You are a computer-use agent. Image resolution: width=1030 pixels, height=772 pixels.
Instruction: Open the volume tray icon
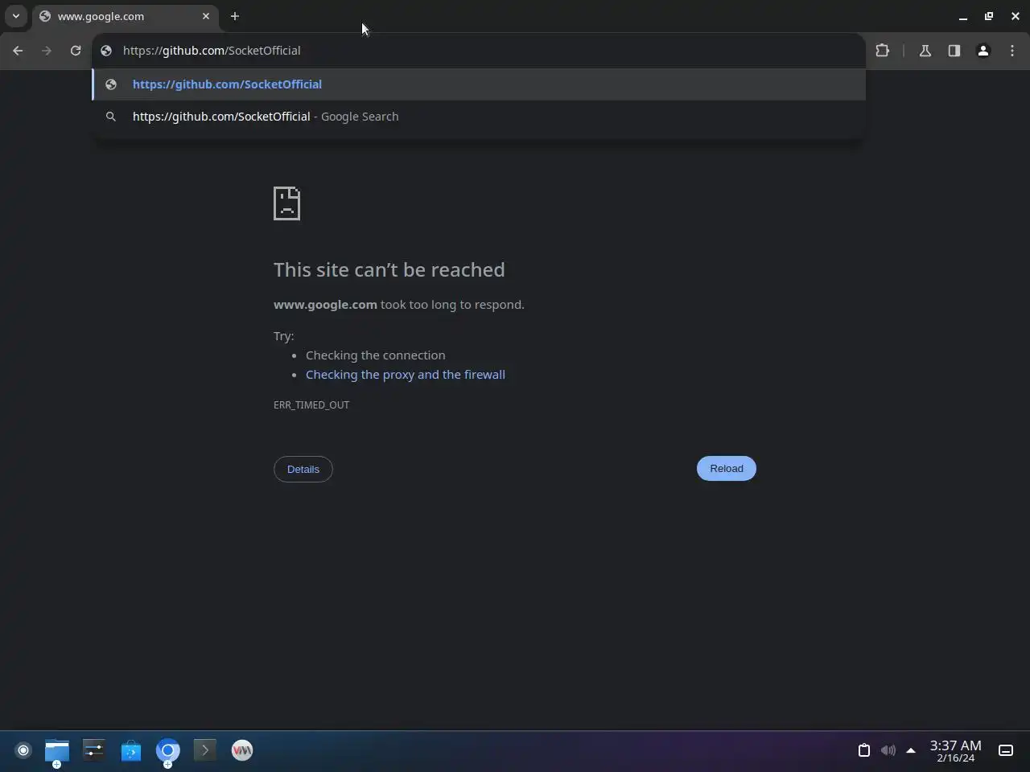click(888, 750)
